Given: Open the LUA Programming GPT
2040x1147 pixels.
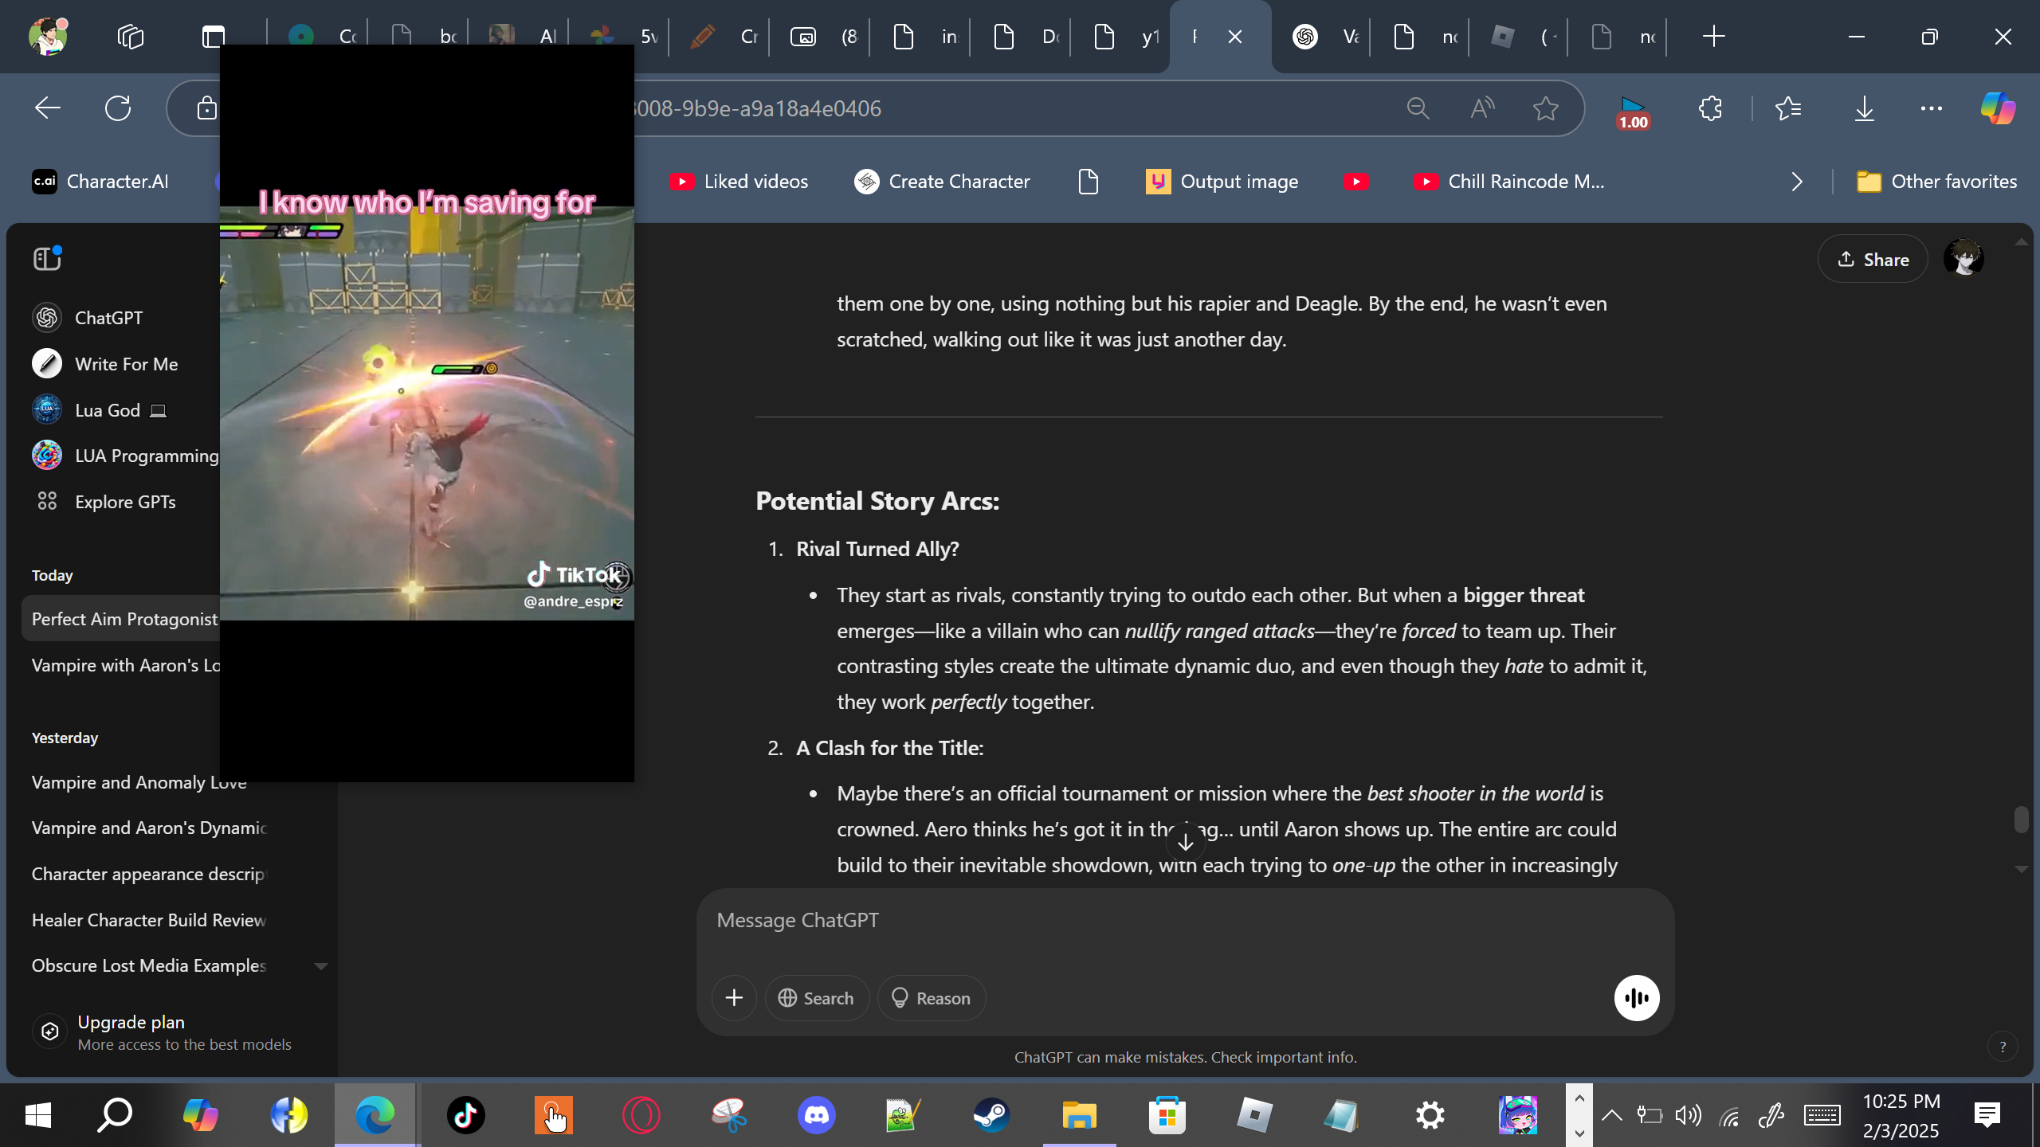Looking at the screenshot, I should pos(125,456).
